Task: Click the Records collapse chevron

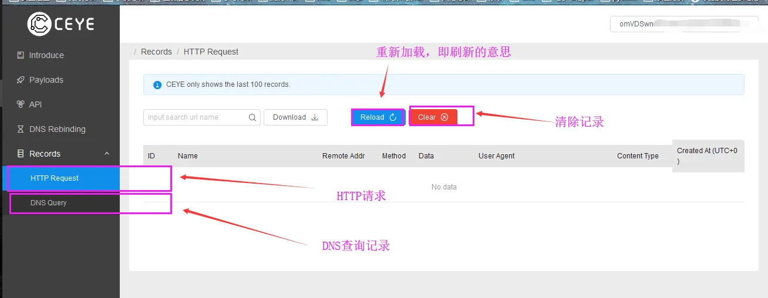Action: [107, 154]
